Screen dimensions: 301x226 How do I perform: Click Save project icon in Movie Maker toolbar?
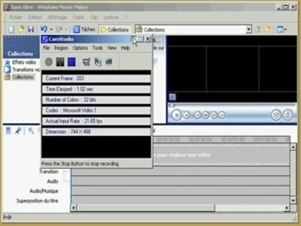(31, 30)
